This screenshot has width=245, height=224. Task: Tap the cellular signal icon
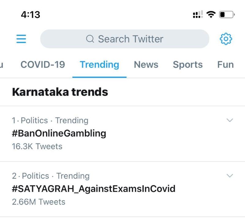[x=198, y=14]
